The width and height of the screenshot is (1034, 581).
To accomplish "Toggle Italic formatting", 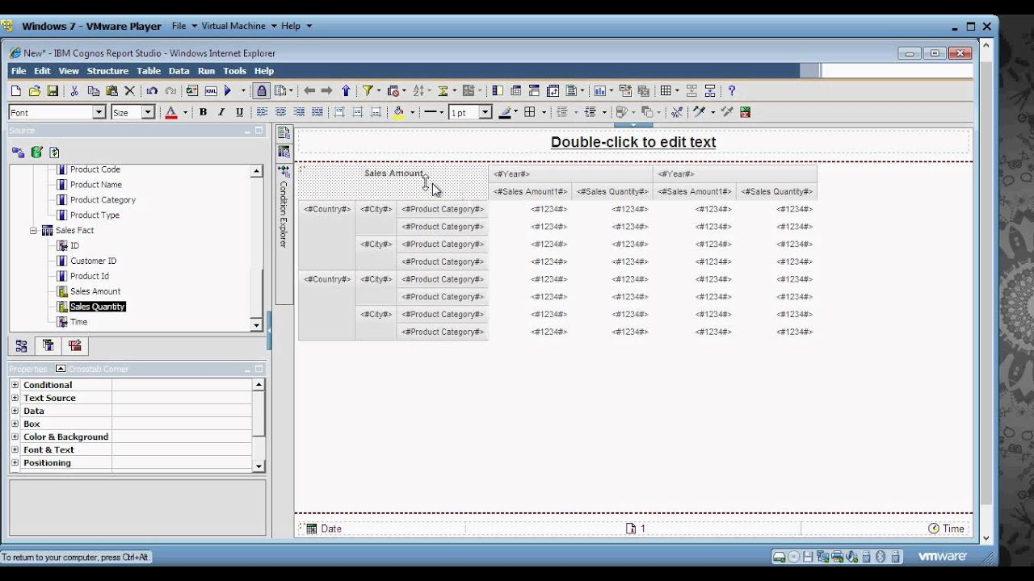I will (221, 112).
